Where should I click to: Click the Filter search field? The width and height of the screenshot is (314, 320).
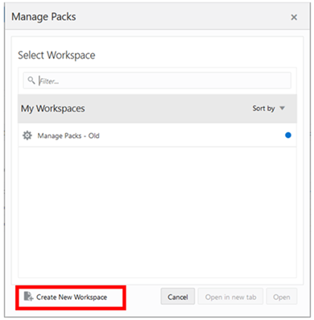157,81
